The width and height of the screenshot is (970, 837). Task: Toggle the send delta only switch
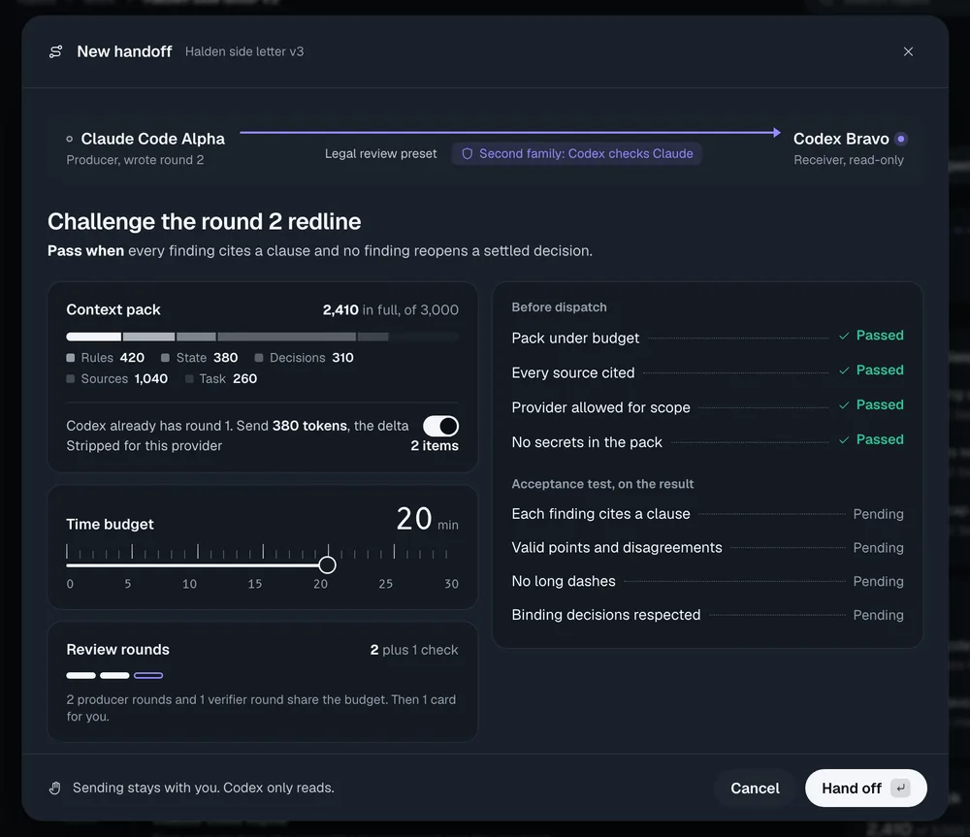click(440, 426)
